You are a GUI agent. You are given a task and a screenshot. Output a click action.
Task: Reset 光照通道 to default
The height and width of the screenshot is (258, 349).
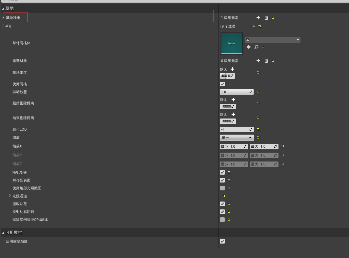point(224,196)
